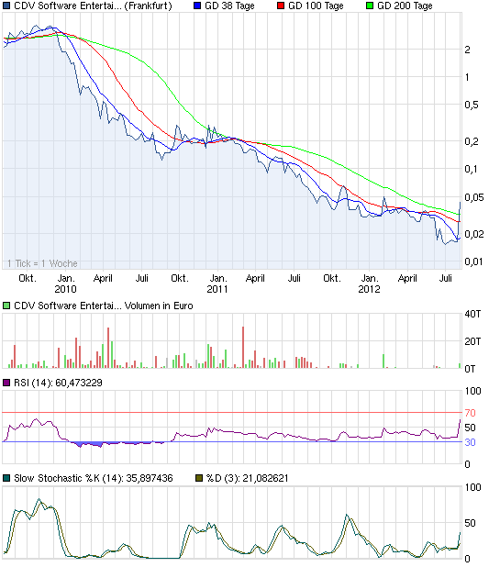Click the price axis value '0,2'

(x=472, y=141)
